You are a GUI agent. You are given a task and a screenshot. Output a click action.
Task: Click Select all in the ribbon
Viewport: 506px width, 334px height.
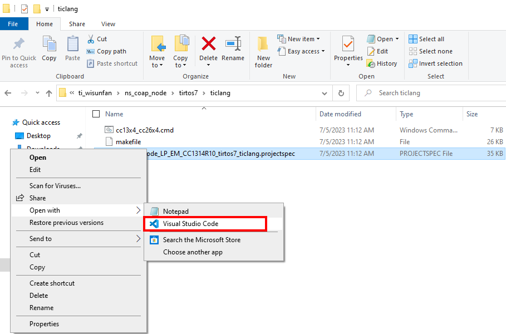pyautogui.click(x=431, y=39)
